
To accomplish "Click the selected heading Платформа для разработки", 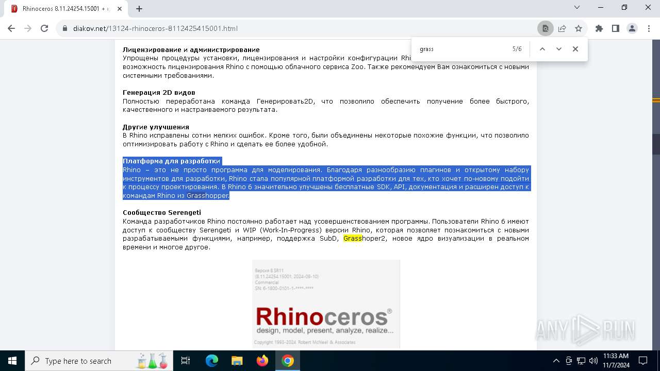I will tap(171, 161).
